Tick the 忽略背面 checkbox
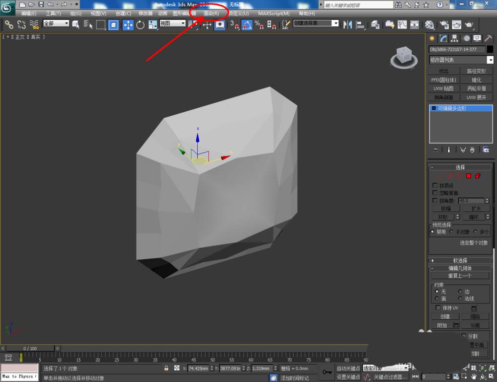The height and width of the screenshot is (382, 497). (x=436, y=193)
